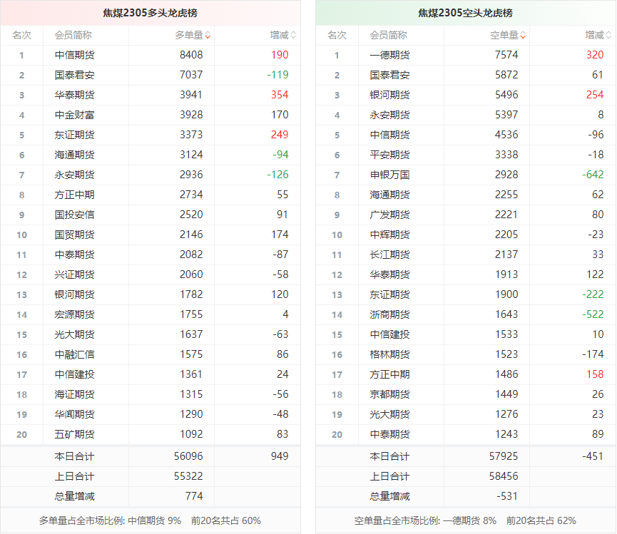Sort short table by 空单量 arrow icon

[523, 35]
